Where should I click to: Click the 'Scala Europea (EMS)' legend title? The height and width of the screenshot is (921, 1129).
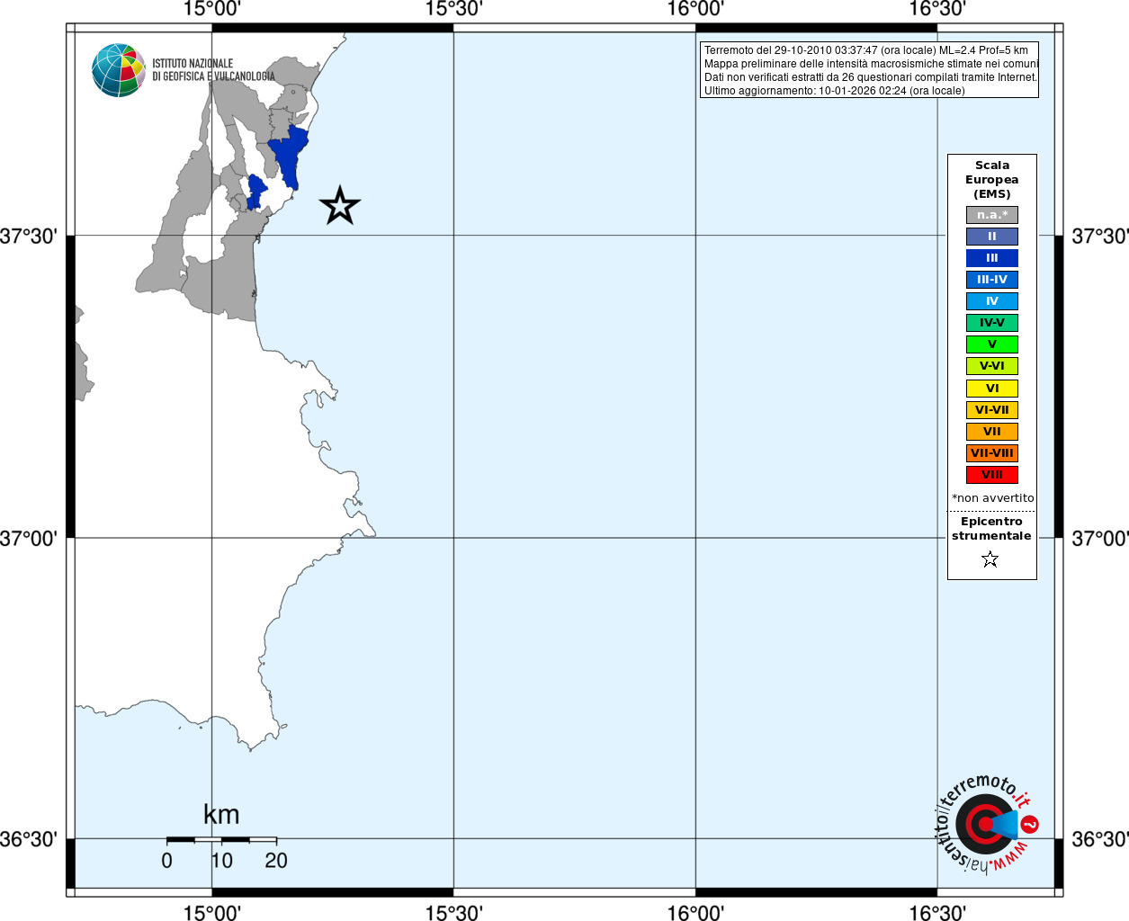tap(992, 180)
